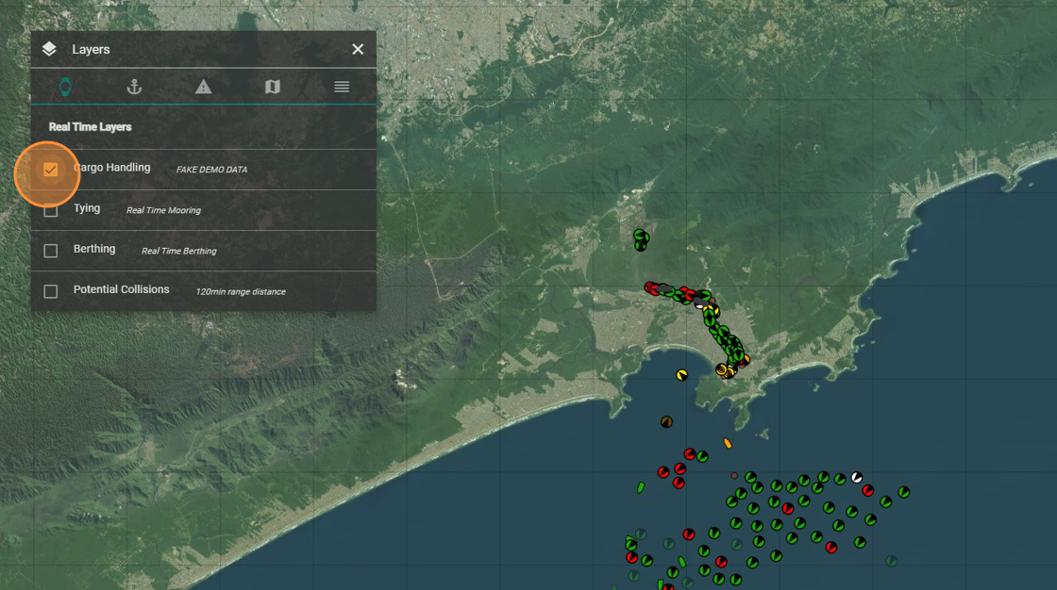Click the Layers stack icon in header

click(x=49, y=49)
